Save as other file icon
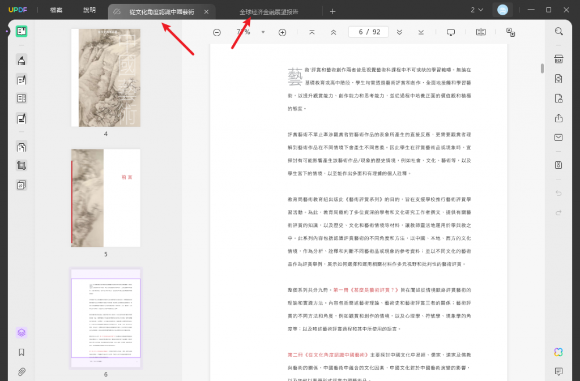The image size is (580, 381). [x=558, y=165]
